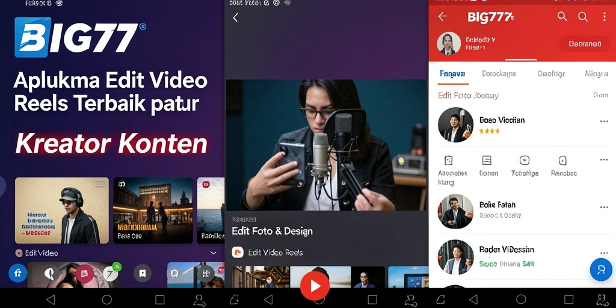Tap the white leaf-shaped icon beside blue 'f'
This screenshot has height=308, width=616.
point(50,274)
